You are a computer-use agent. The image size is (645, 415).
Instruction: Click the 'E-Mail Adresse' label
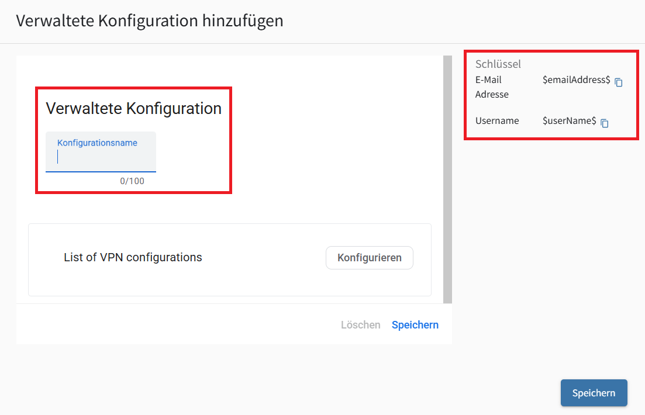click(x=492, y=87)
